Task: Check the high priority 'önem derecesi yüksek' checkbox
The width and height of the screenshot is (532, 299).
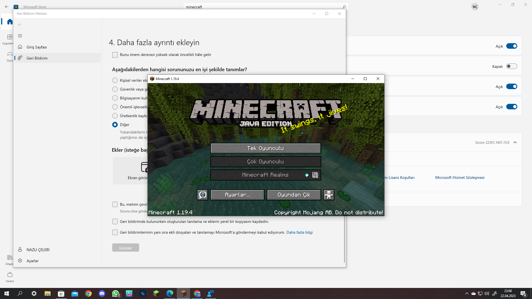Action: tap(115, 55)
